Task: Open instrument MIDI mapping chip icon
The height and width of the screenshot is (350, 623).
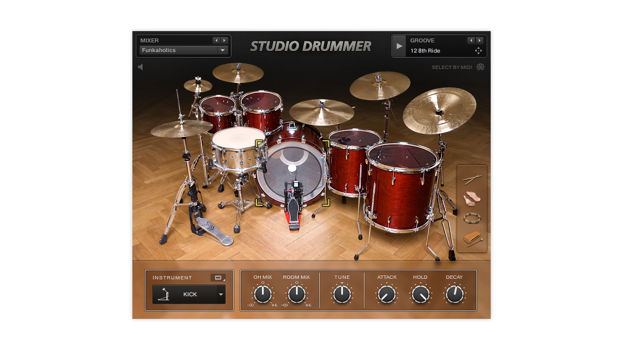Action: pos(218,278)
